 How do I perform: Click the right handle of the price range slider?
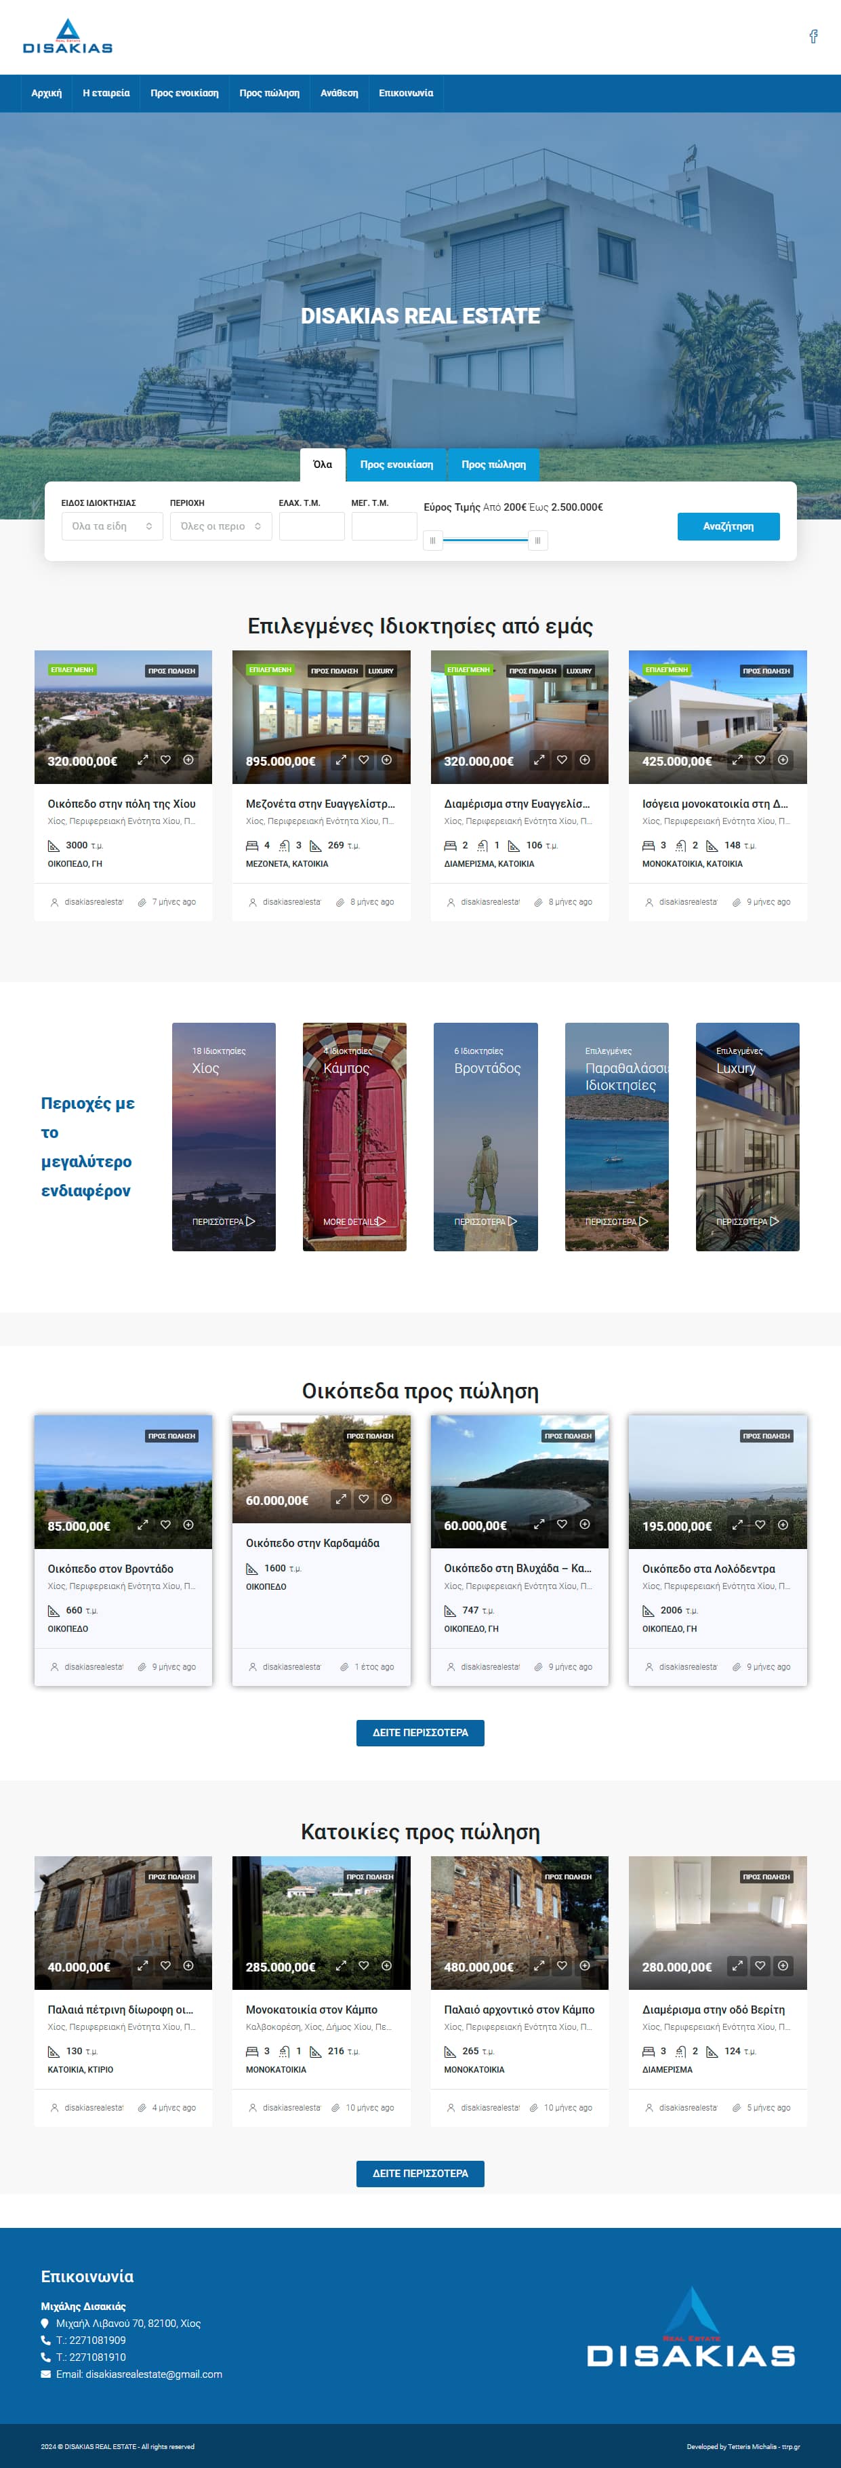(x=537, y=541)
